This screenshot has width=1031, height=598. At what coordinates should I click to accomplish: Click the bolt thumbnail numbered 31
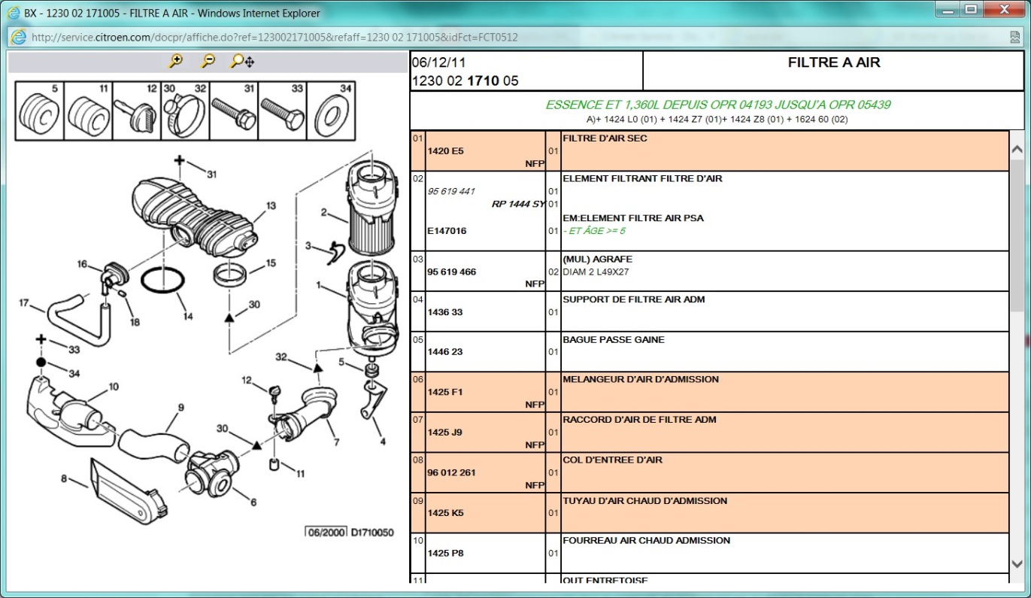click(x=234, y=111)
